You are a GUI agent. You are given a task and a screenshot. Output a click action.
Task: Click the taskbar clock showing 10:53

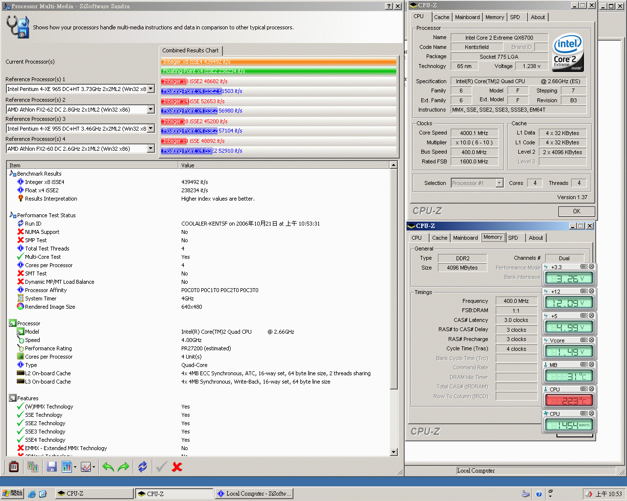[608, 494]
